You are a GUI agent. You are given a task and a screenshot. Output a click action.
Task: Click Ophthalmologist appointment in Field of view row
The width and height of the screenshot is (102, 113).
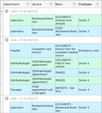click(x=43, y=63)
